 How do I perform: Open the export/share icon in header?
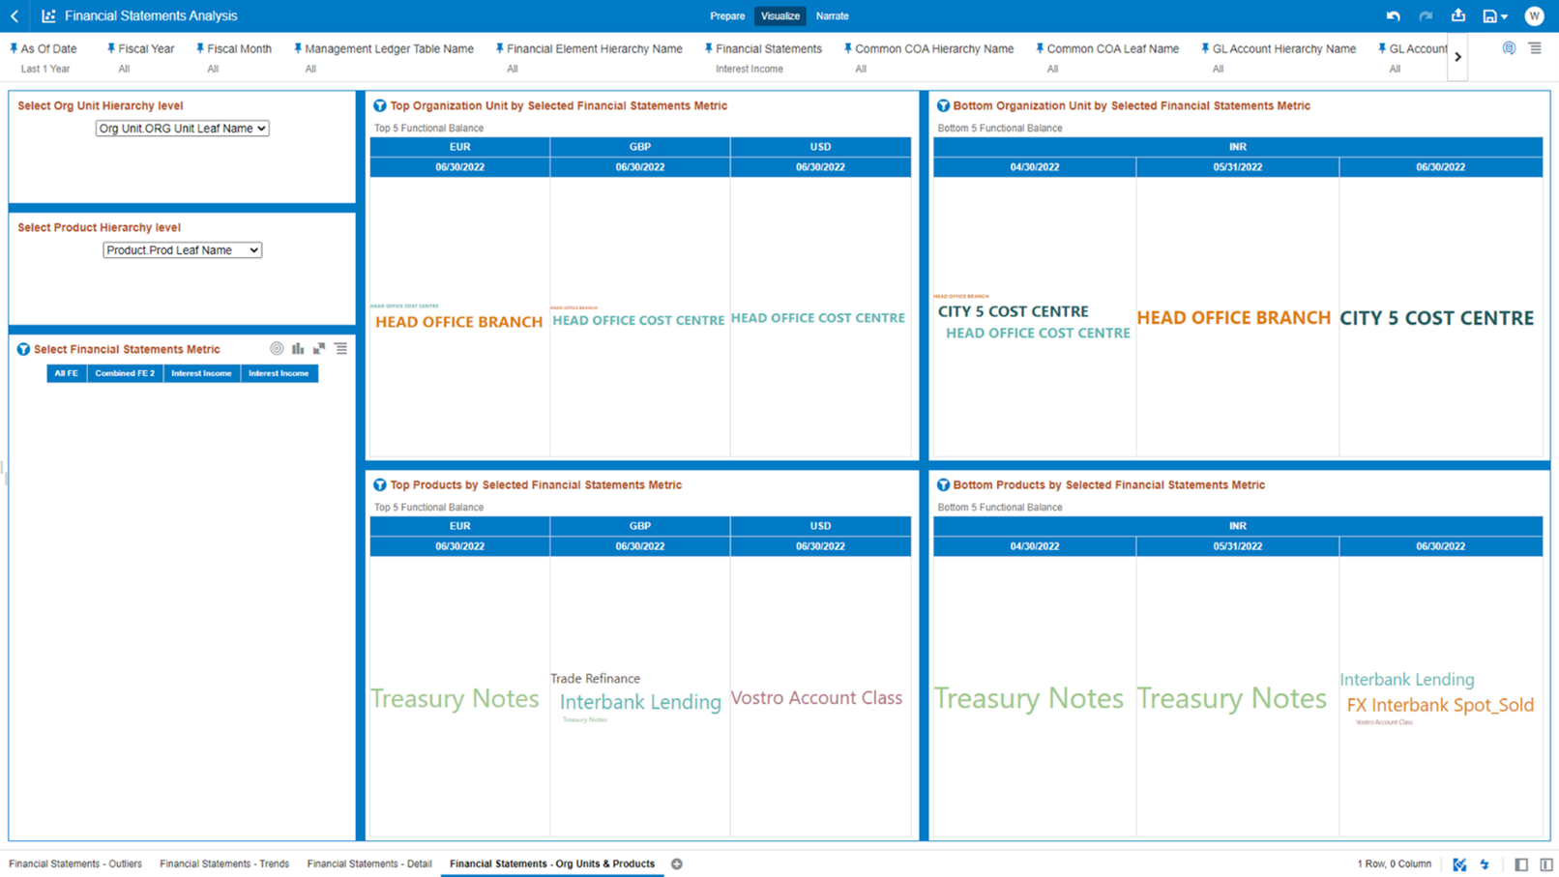point(1458,15)
